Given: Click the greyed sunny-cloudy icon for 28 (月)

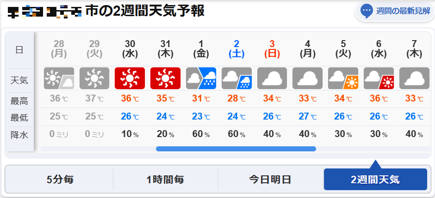Looking at the screenshot, I should (x=59, y=78).
